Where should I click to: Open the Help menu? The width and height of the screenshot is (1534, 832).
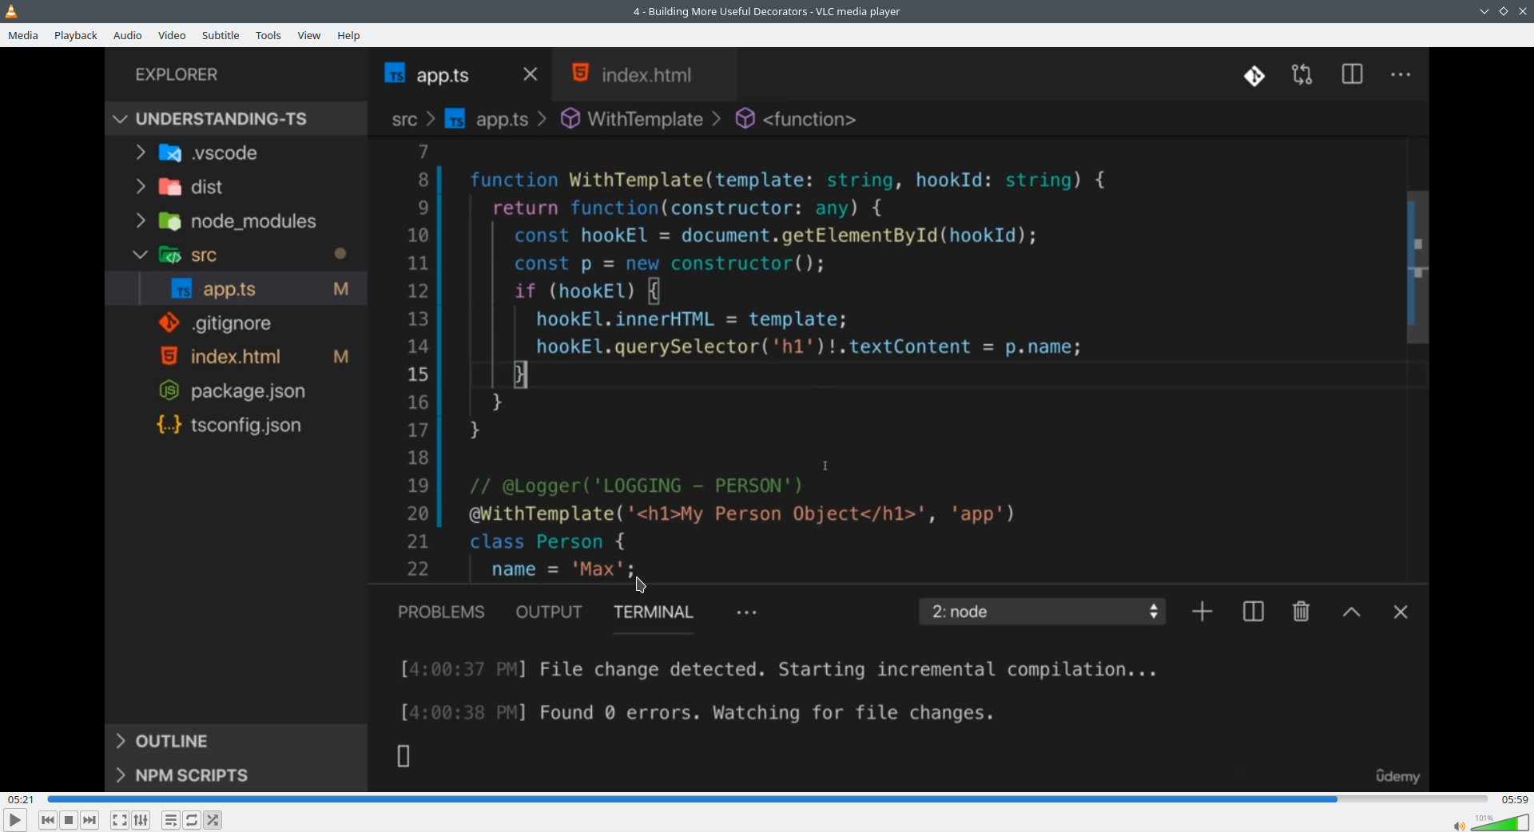(x=349, y=36)
